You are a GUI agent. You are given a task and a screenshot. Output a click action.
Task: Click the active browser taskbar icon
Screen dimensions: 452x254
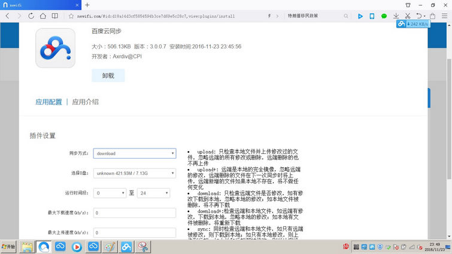[44, 247]
